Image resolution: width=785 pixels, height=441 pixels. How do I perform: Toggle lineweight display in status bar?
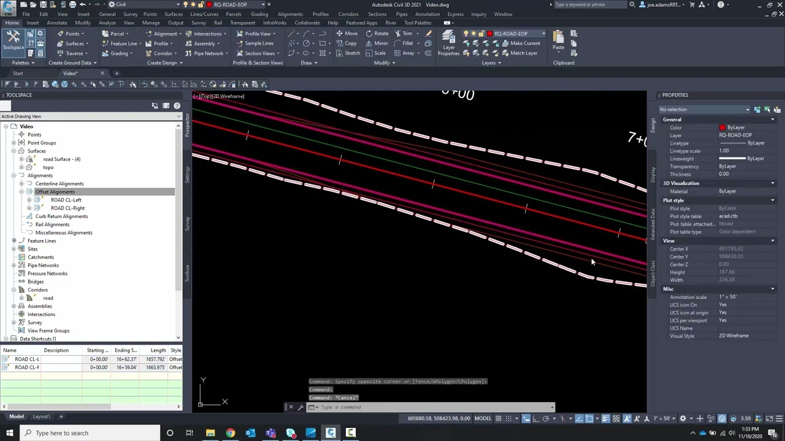[606, 418]
